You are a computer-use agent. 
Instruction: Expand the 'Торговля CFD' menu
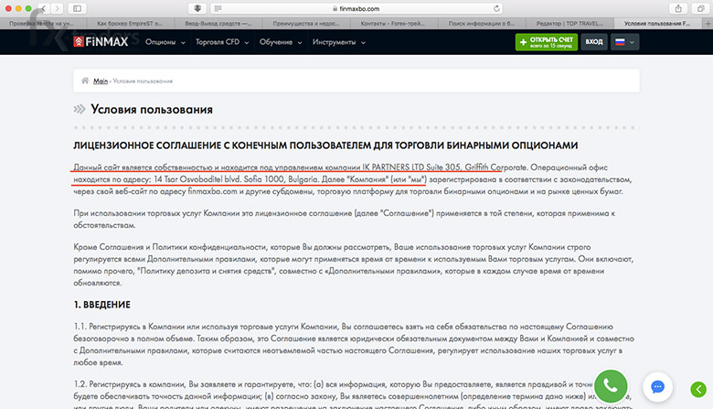point(222,42)
